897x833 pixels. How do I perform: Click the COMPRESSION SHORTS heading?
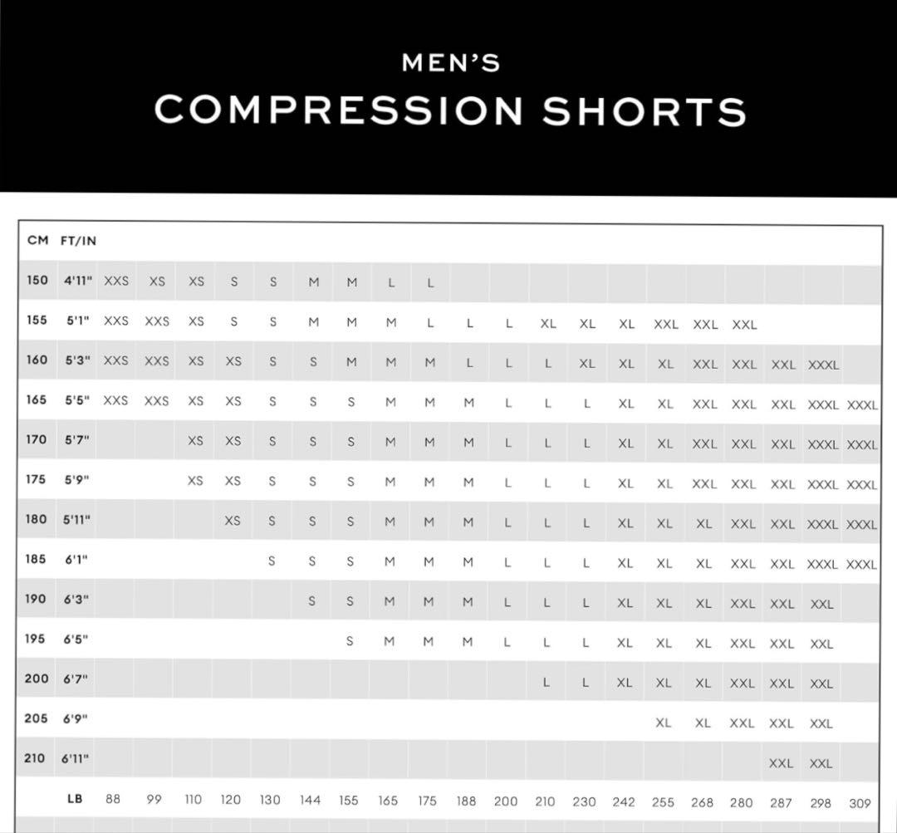451,110
